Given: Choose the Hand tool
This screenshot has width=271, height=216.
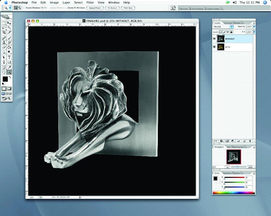Looking at the screenshot, I should tap(4, 72).
